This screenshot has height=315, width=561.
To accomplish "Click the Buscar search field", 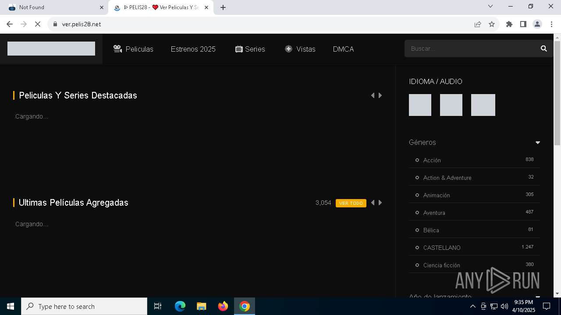I will (472, 49).
